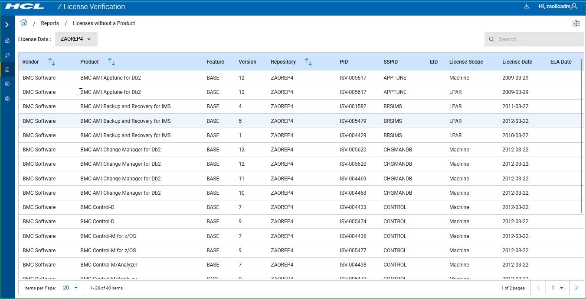Export the report with the Excel icon
Image resolution: width=586 pixels, height=299 pixels.
576,24
